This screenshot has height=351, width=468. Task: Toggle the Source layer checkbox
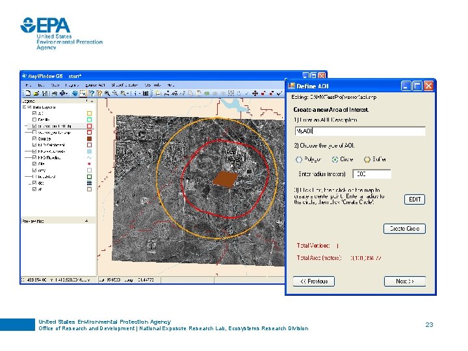[x=34, y=138]
